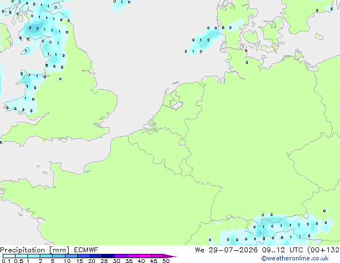340x263 pixels.
Task: Pick the 1–2 mm legend color swatch
Action: (34, 256)
